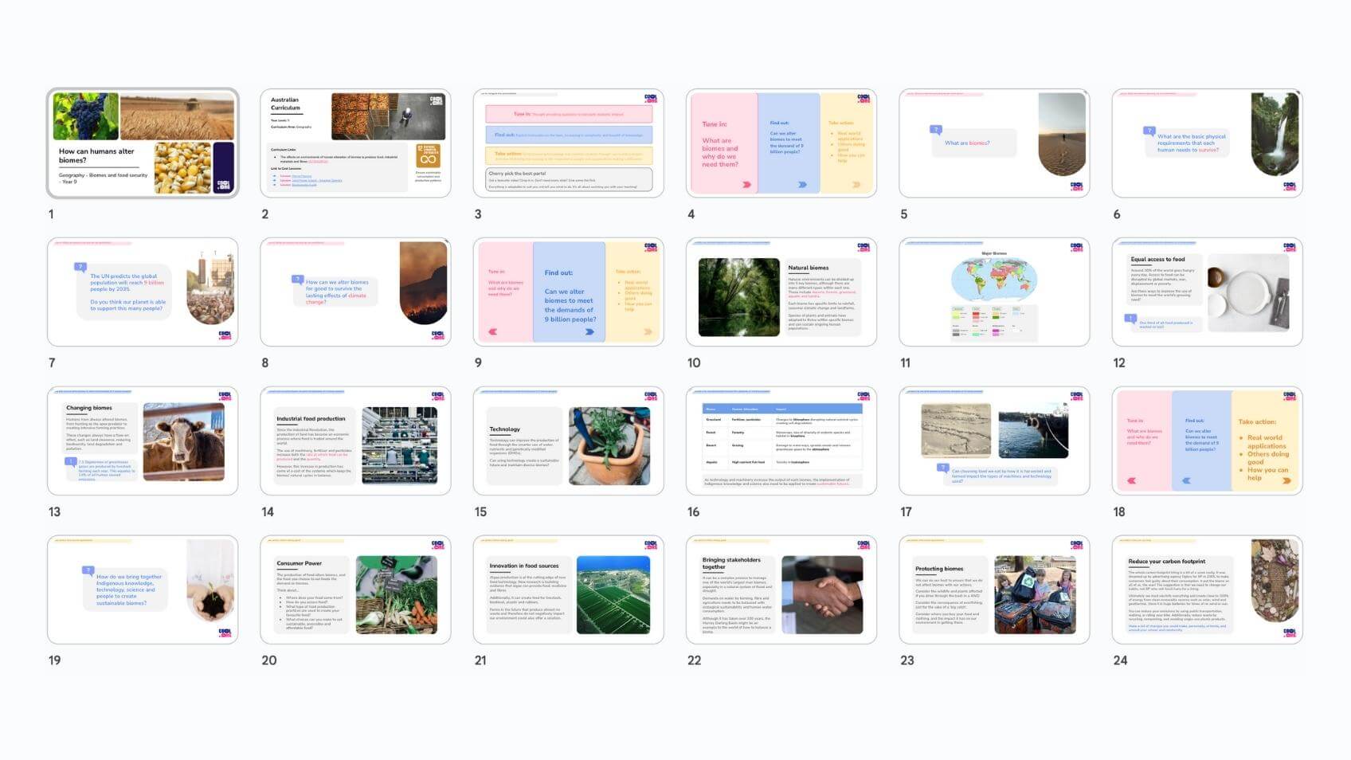Select the Equal access to food slide

point(1207,292)
